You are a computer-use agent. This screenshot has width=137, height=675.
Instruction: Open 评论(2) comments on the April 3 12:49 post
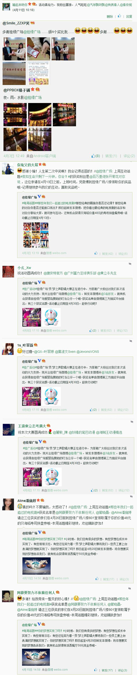[x=129, y=156]
